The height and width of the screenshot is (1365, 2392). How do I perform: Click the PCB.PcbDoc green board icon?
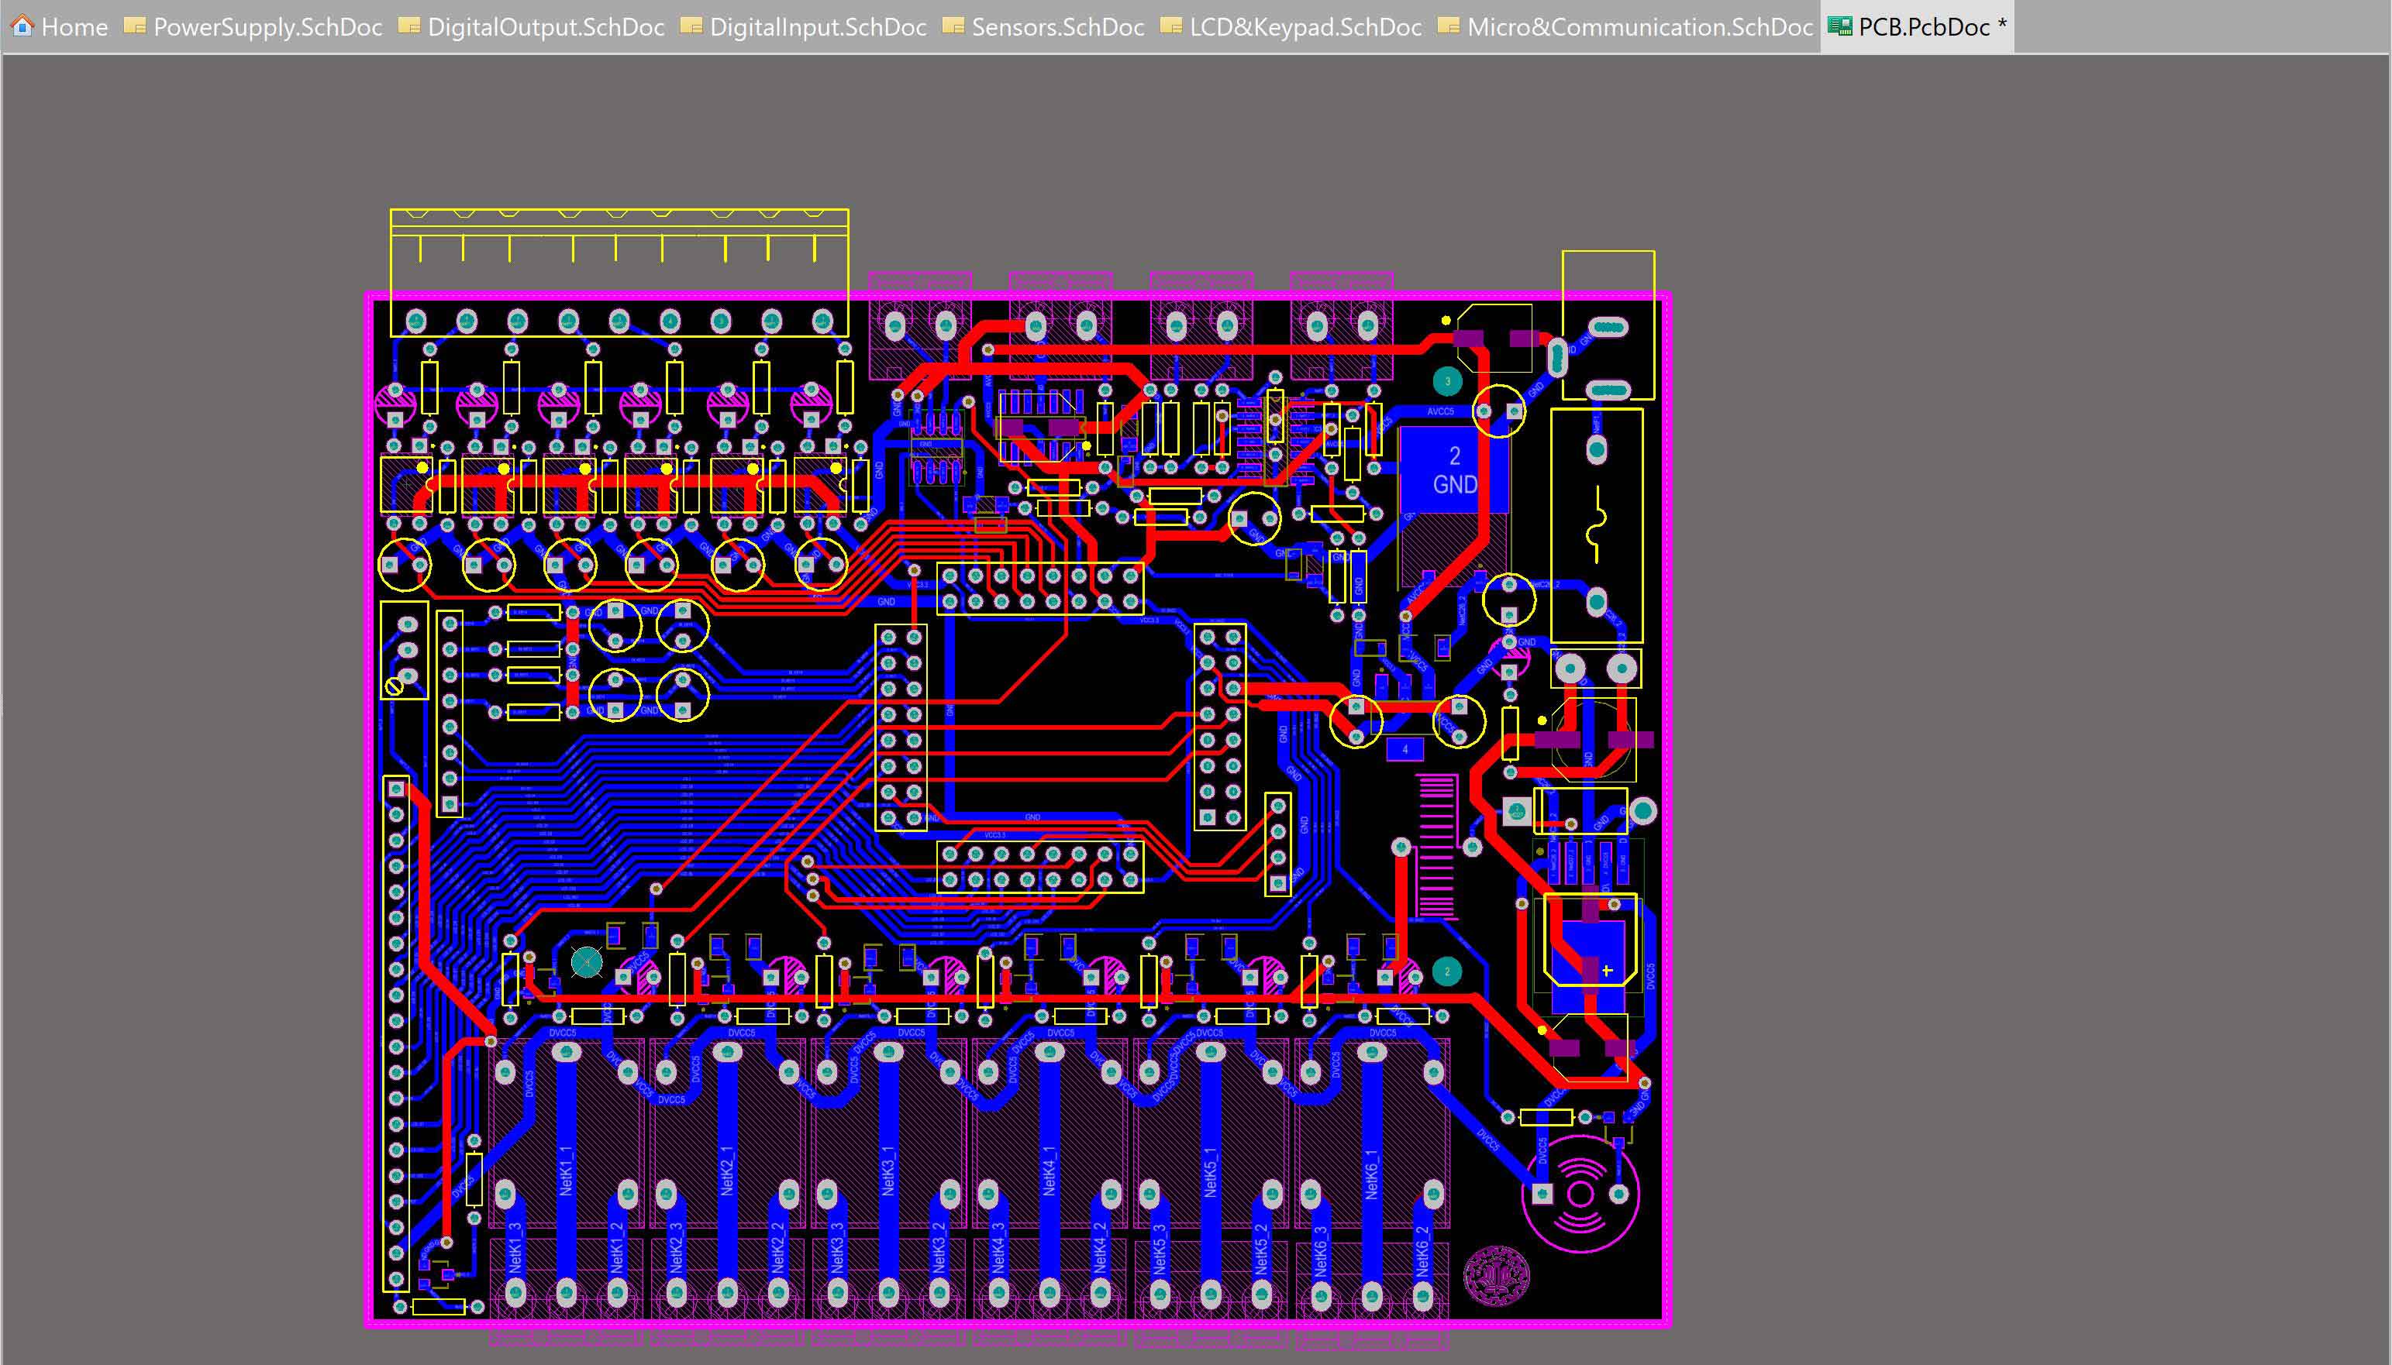tap(1839, 26)
